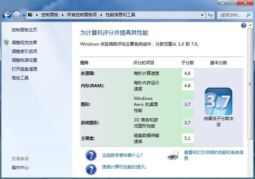The width and height of the screenshot is (255, 179).
Task: Open 打开磁盘清理 link
Action: coord(24,69)
